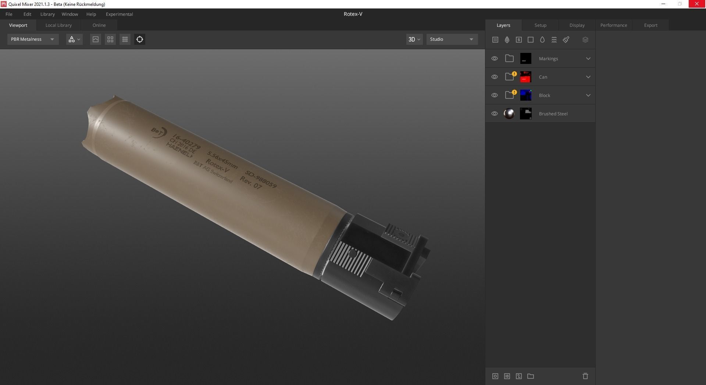Expand the Markings group chevron
This screenshot has height=385, width=706.
588,58
